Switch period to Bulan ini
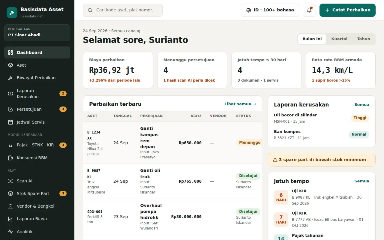Image resolution: width=384 pixels, height=240 pixels. (312, 39)
